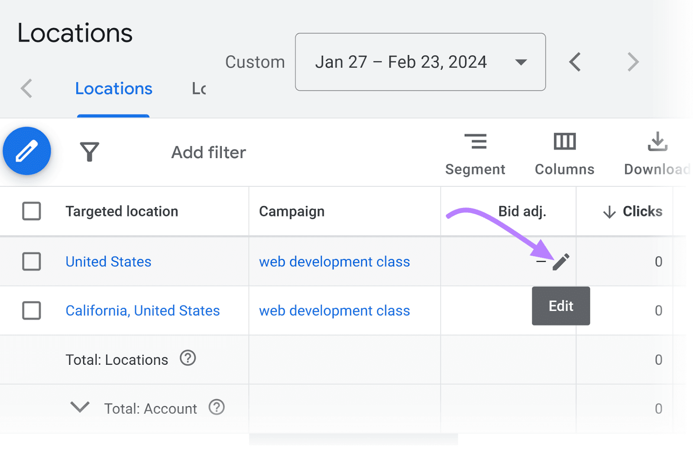
Task: Open the United States location link
Action: 108,262
